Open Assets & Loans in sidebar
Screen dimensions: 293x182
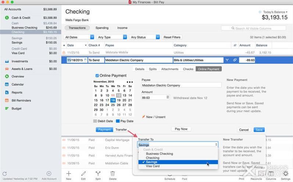[x=22, y=69]
